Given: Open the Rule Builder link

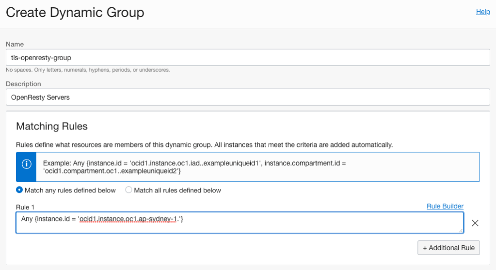Looking at the screenshot, I should click(445, 206).
